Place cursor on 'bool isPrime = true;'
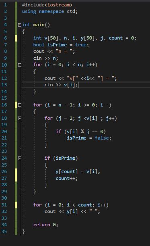This screenshot has height=246, width=150. click(x=61, y=45)
